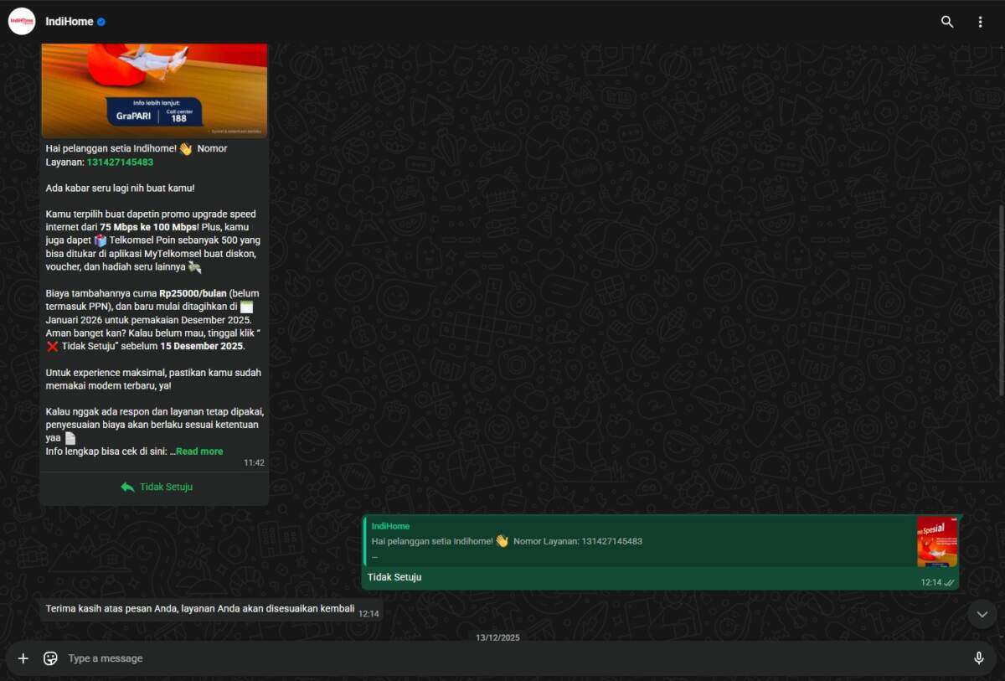Click service number 131427145483 link

pyautogui.click(x=120, y=163)
